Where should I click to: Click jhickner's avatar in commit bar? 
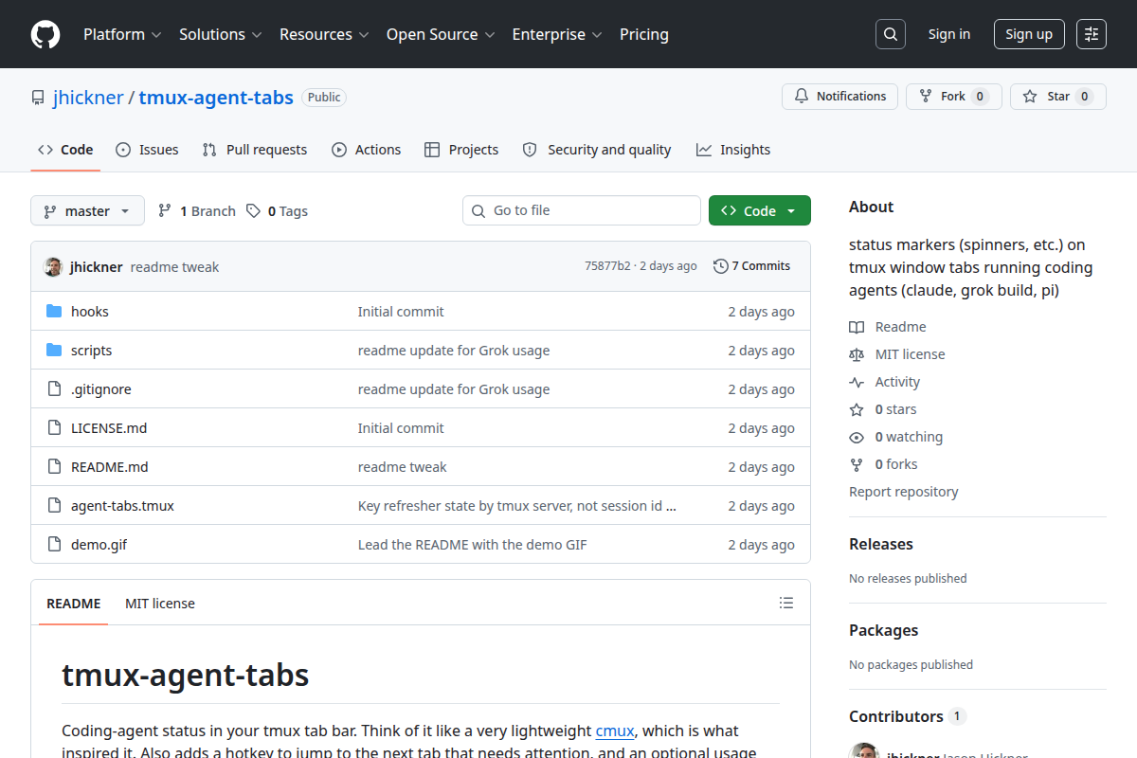(x=53, y=266)
